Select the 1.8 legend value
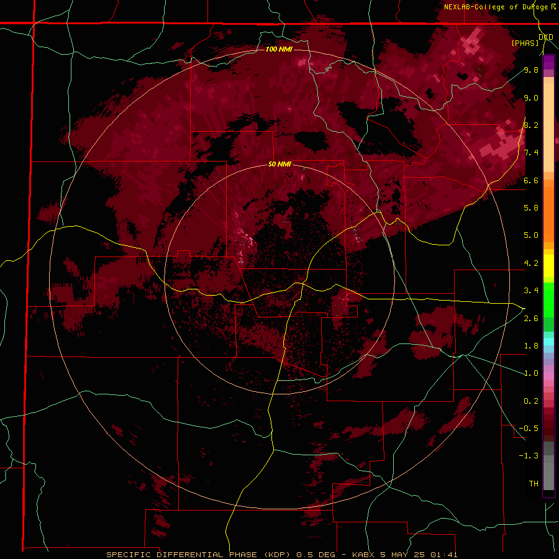The height and width of the screenshot is (559, 559). 531,346
